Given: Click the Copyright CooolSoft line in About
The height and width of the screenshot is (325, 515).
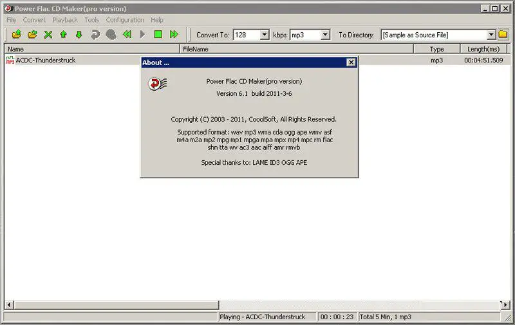Looking at the screenshot, I should coord(254,119).
